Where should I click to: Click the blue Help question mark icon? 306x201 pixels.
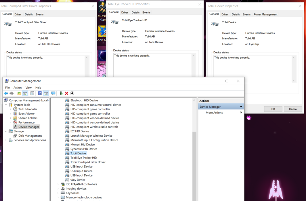(40, 94)
